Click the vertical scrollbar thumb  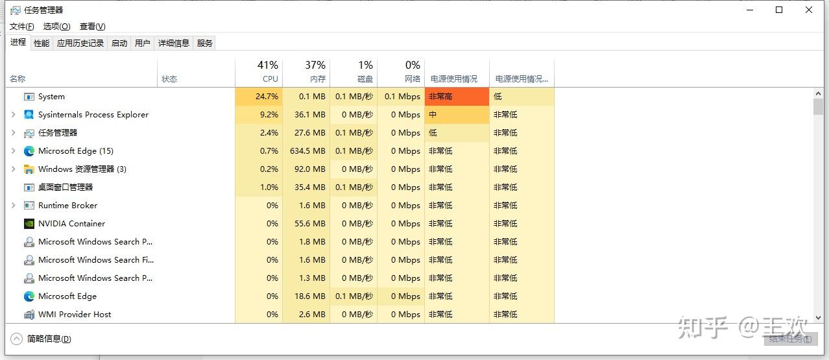coord(818,106)
